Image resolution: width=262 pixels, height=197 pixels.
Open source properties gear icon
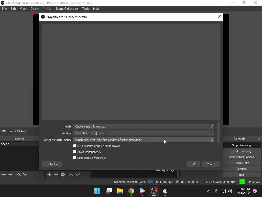63,174
